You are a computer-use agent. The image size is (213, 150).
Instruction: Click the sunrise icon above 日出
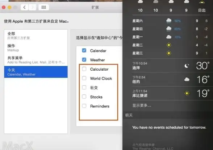click(x=202, y=2)
